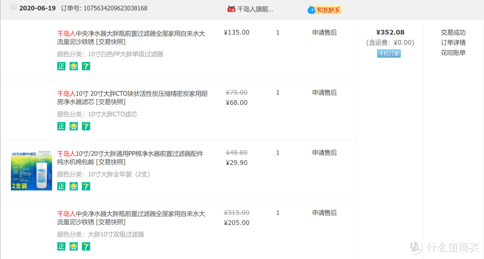The height and width of the screenshot is (259, 484).
Task: Tick the checkbox for the 2020-06-19 order
Action: pyautogui.click(x=14, y=7)
